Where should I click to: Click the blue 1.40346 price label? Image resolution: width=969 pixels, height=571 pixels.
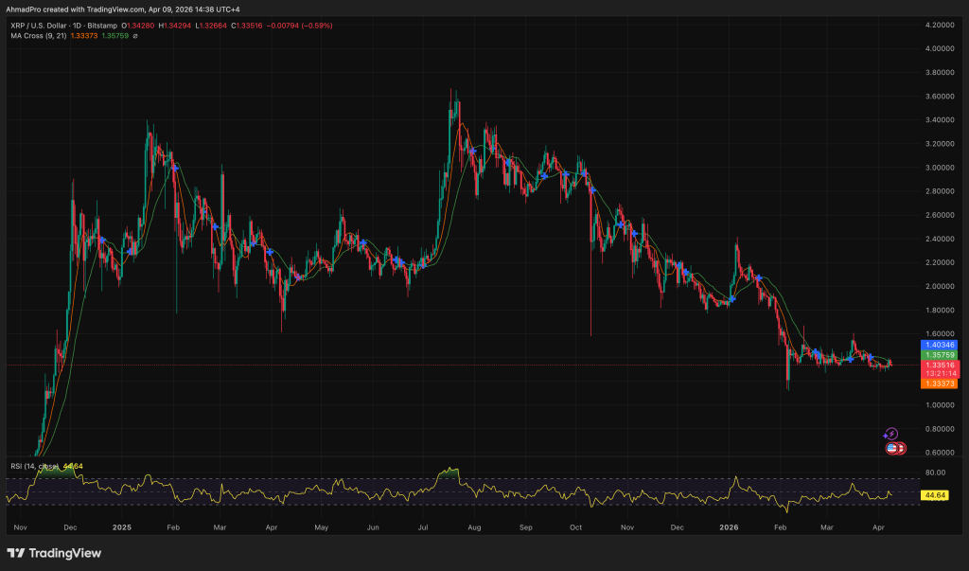(x=939, y=347)
